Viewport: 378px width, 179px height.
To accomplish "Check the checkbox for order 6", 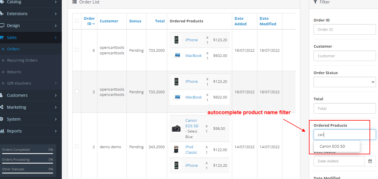I will pos(77,50).
